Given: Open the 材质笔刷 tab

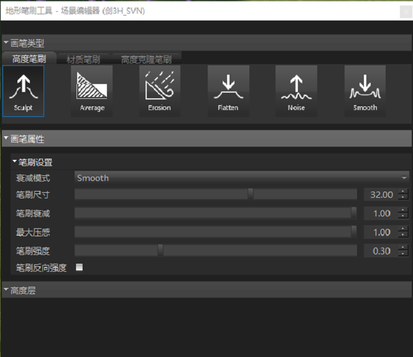Looking at the screenshot, I should pos(83,59).
